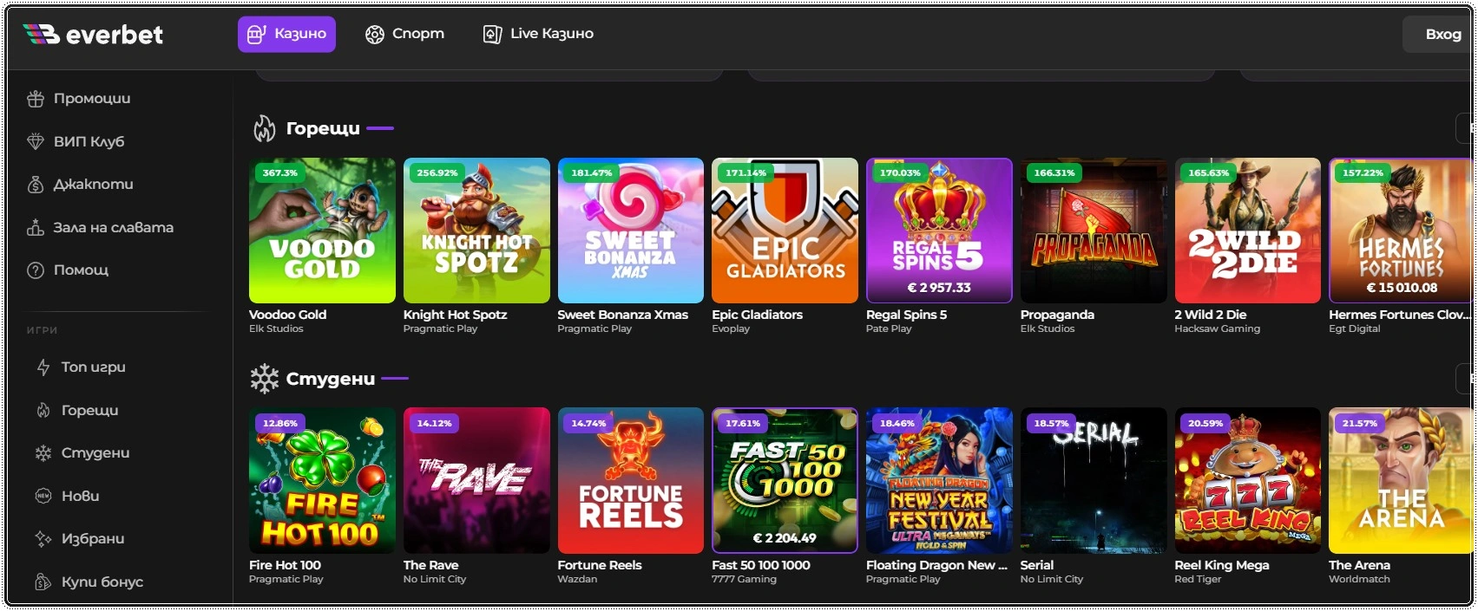Click the bonus icon beside Купи бонус

[43, 582]
